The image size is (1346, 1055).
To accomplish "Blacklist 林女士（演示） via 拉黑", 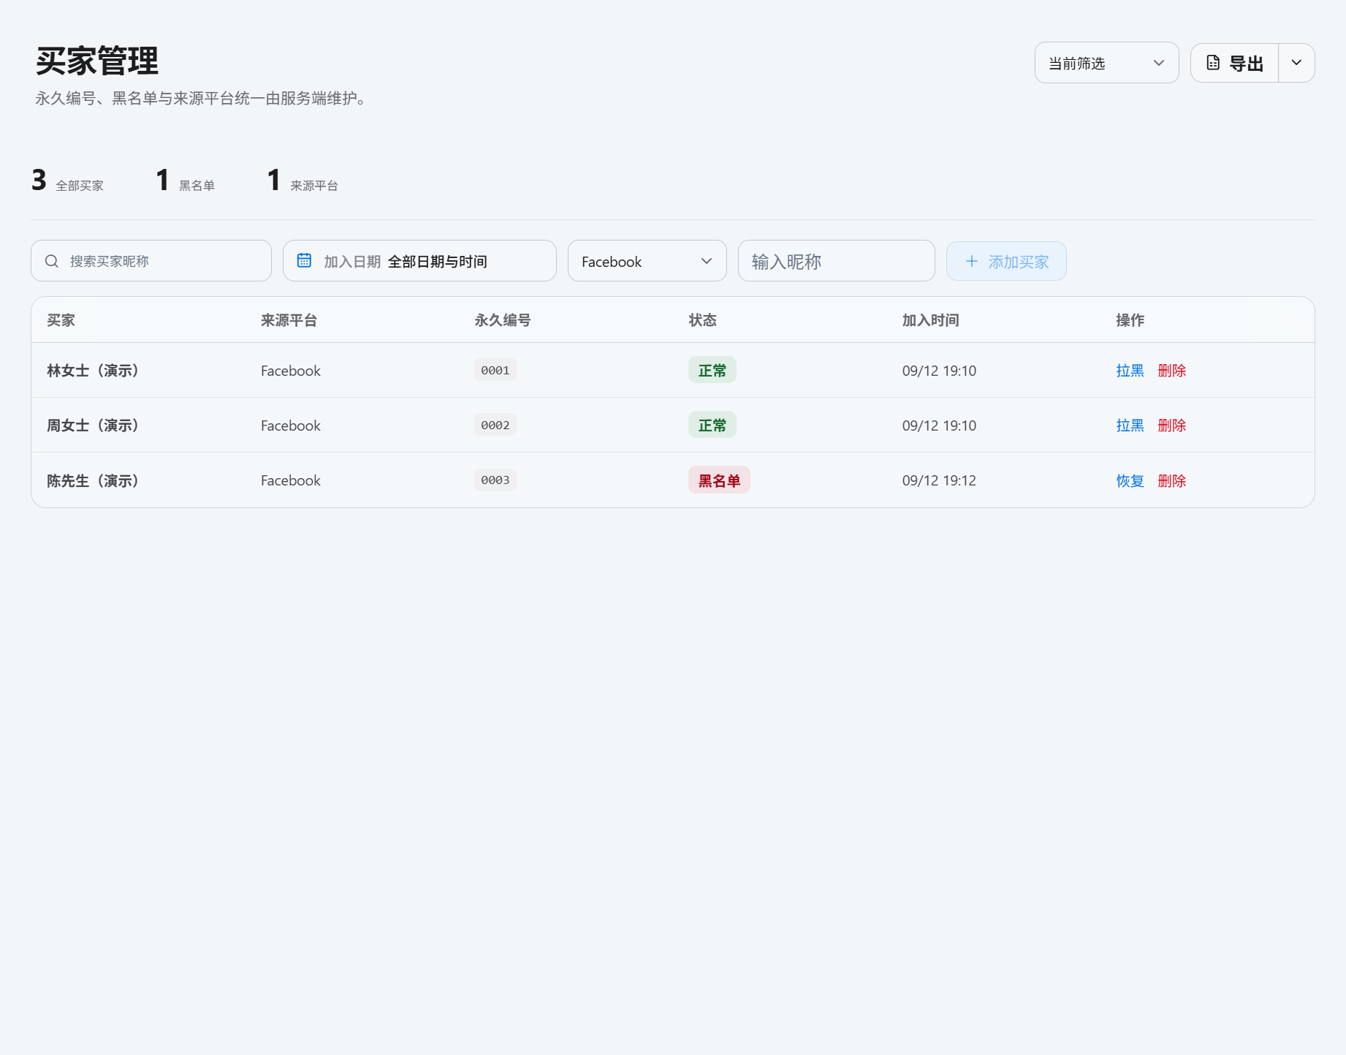I will (x=1130, y=371).
